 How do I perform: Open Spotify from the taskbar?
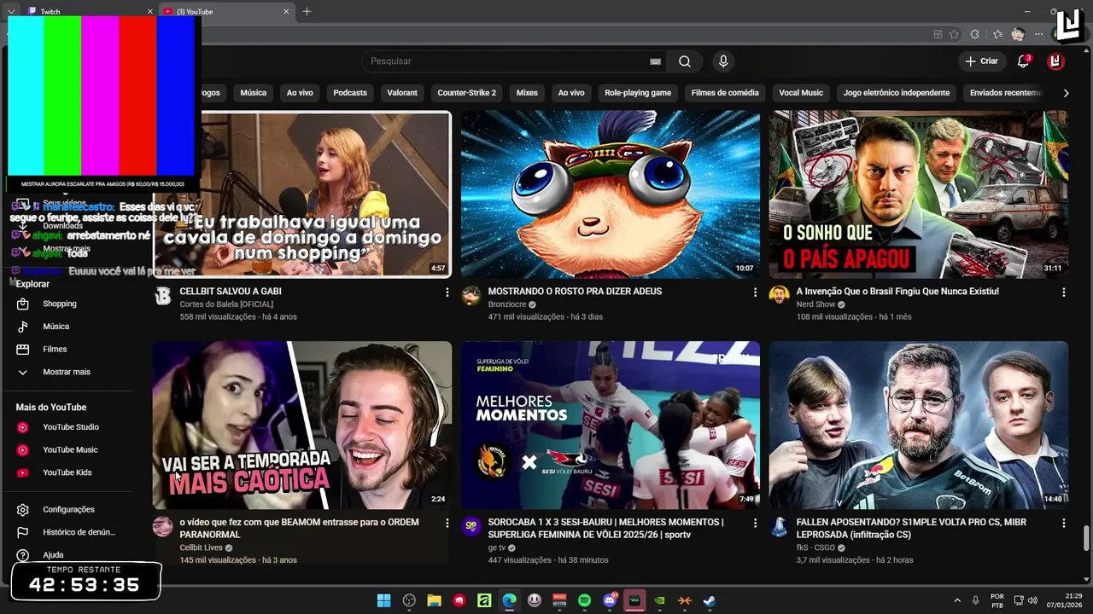pos(584,600)
